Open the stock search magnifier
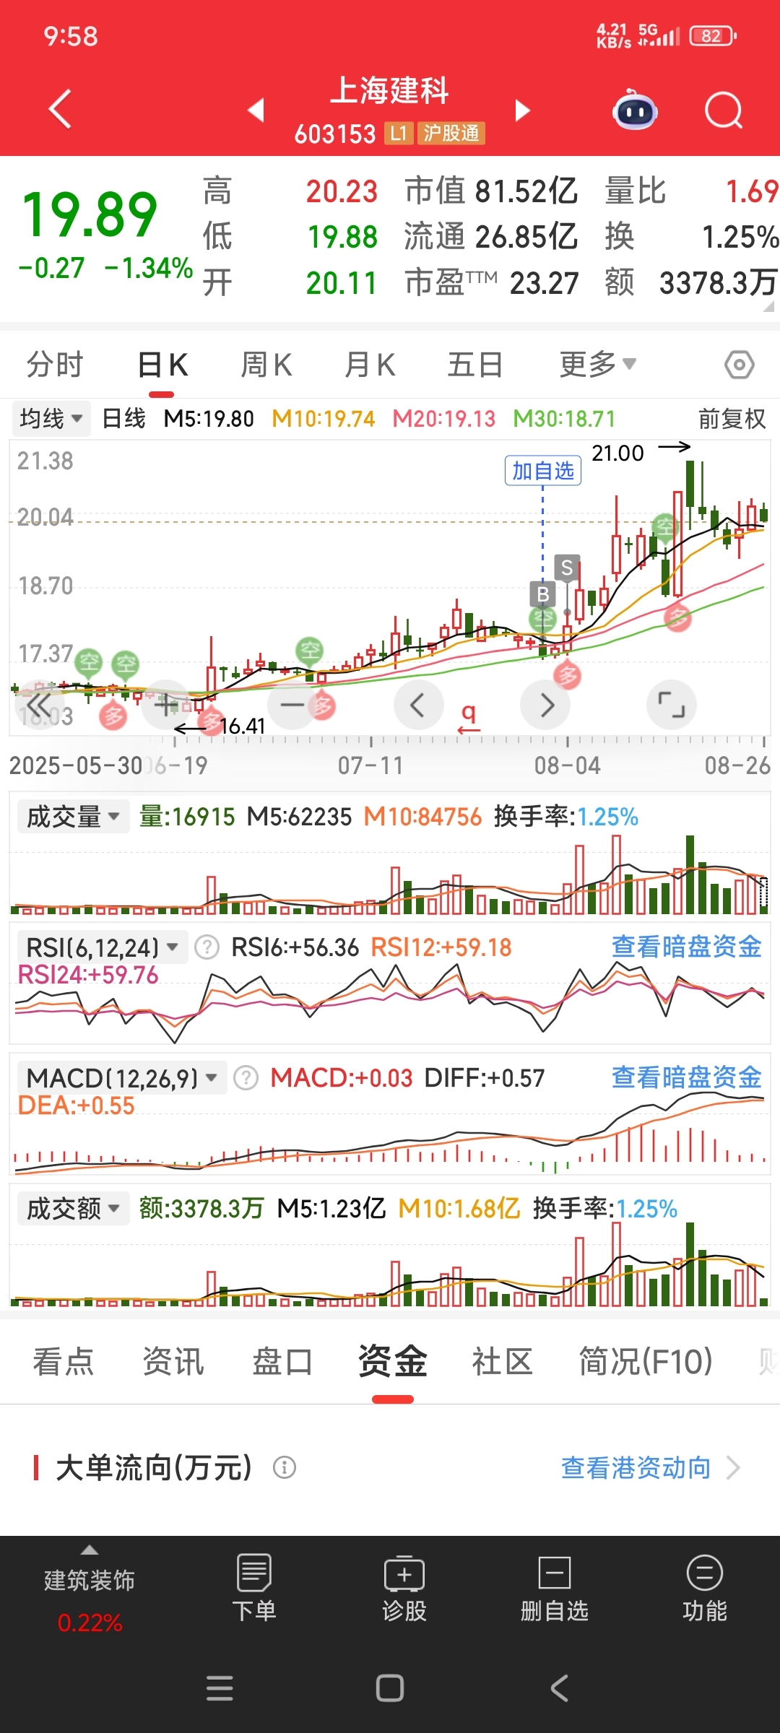The image size is (780, 1733). (724, 110)
